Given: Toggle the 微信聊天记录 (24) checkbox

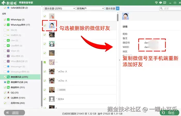Looking at the screenshot, I should click(x=5, y=82).
